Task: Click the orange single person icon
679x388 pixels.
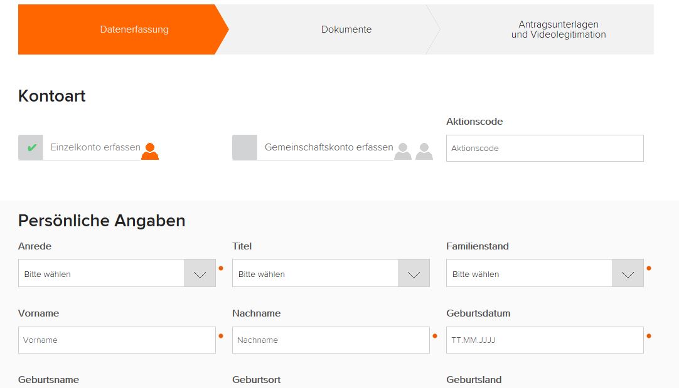Action: click(150, 151)
